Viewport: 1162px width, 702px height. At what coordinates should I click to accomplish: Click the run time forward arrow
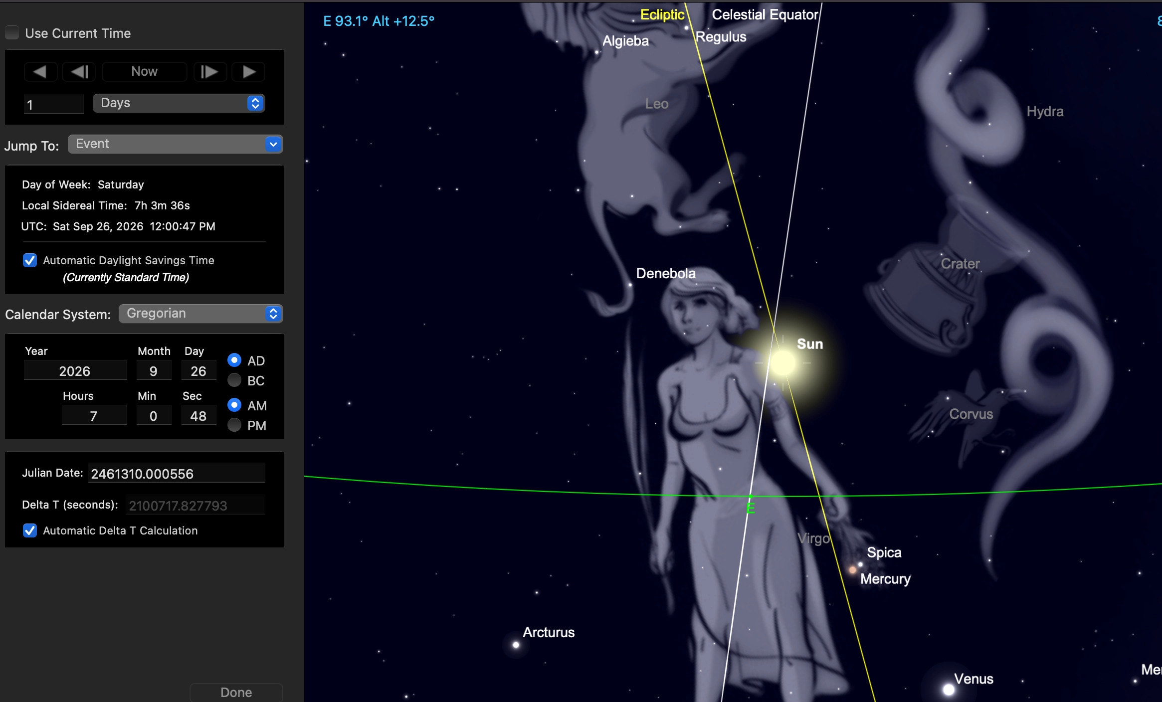pyautogui.click(x=249, y=72)
